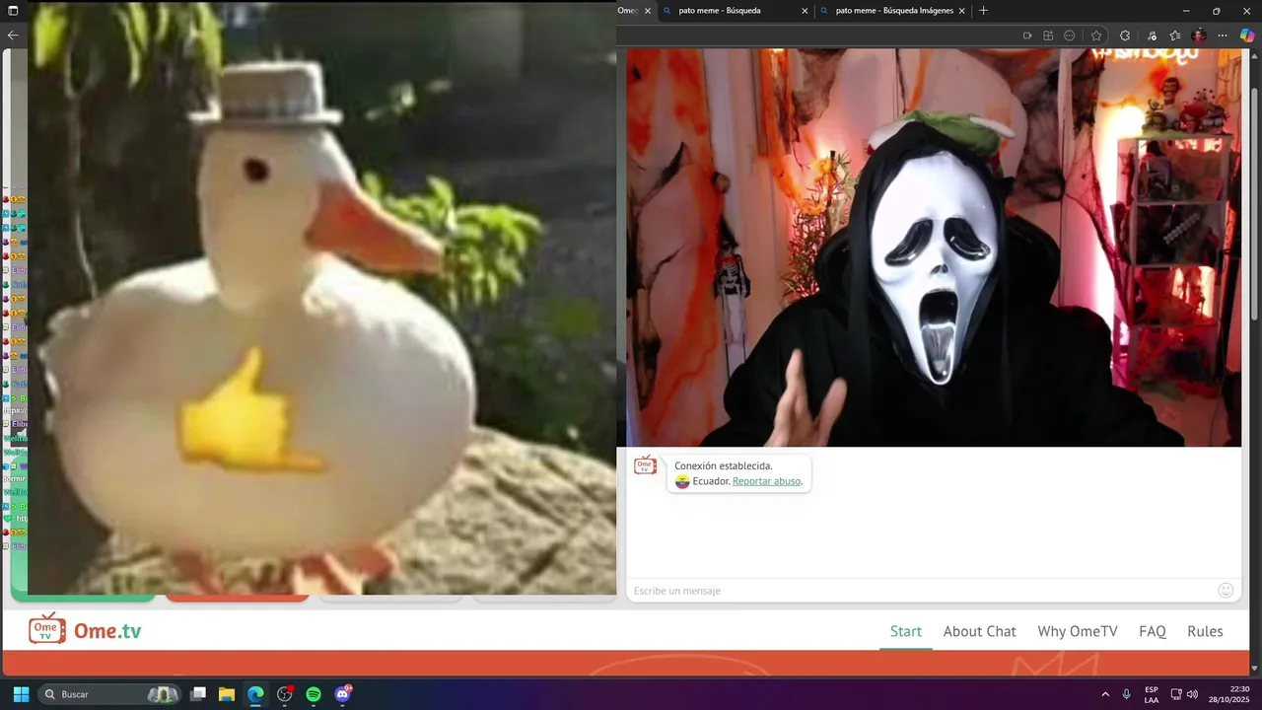
Task: Click the Ecuador flag icon in chat
Action: pyautogui.click(x=682, y=481)
